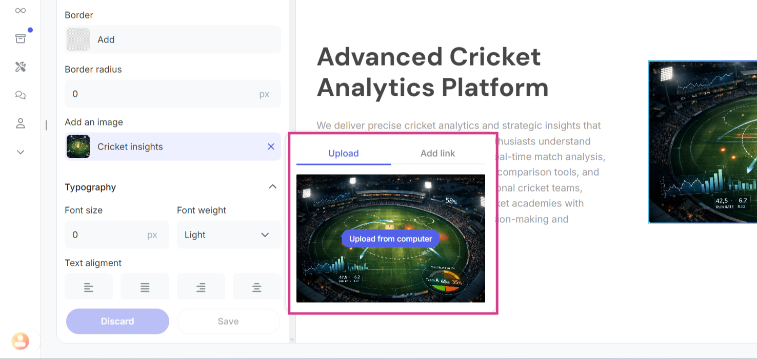Screen dimensions: 757x359
Task: Expand more sidebar items with the chevron
Action: (21, 152)
